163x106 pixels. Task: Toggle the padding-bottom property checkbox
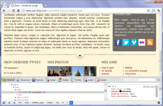[157, 94]
